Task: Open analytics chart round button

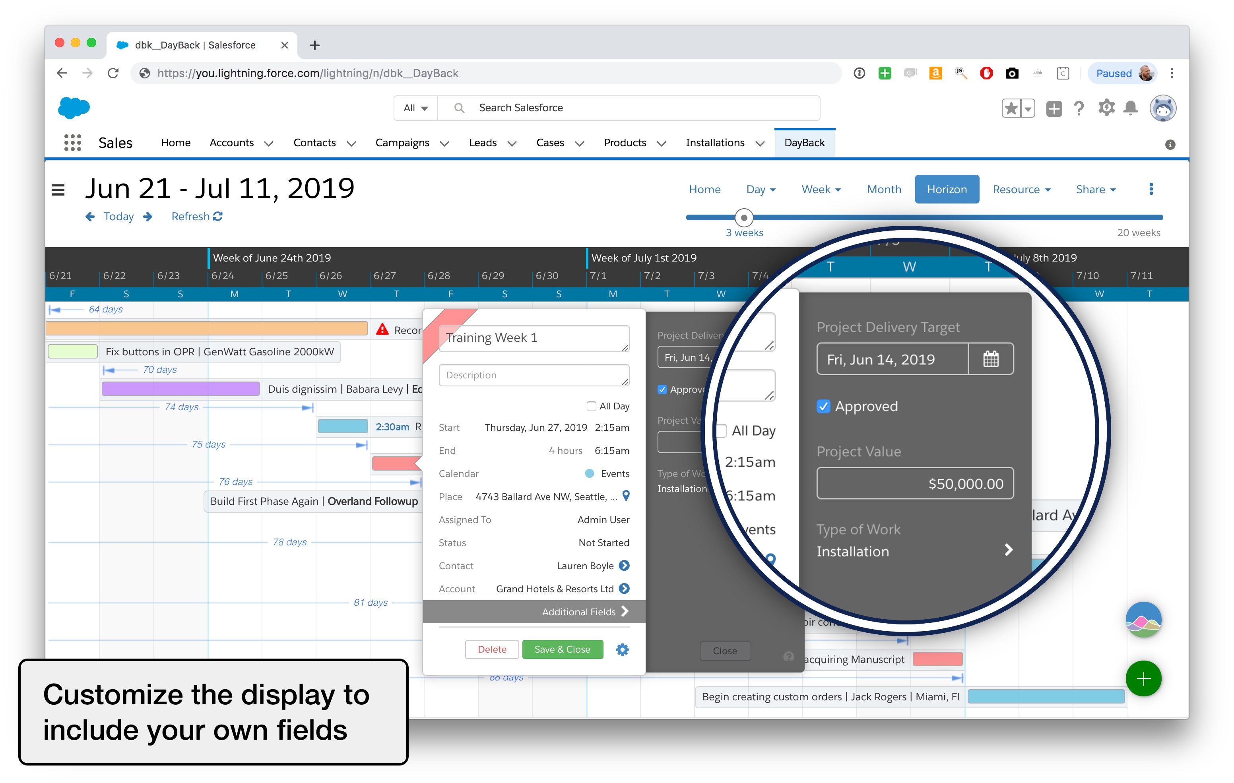Action: [1143, 620]
